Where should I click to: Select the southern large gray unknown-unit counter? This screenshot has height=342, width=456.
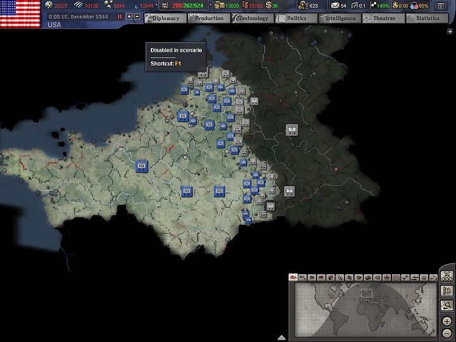pos(289,191)
